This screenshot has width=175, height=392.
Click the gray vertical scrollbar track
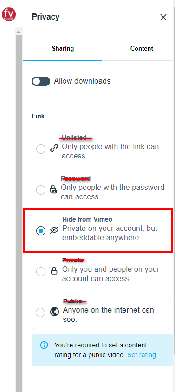click(x=19, y=213)
